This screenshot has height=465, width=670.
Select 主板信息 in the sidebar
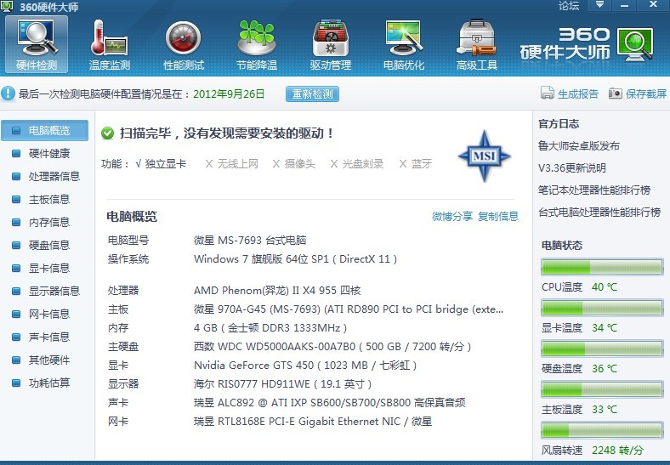[x=45, y=200]
